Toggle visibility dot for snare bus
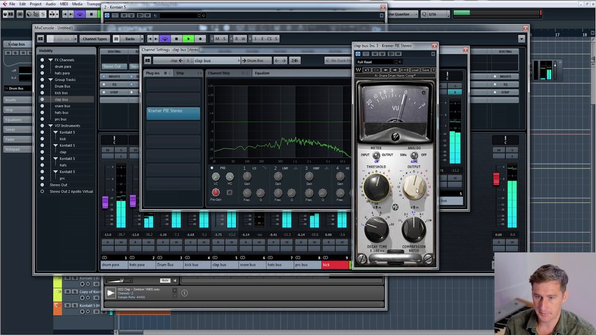596x335 pixels. [42, 106]
